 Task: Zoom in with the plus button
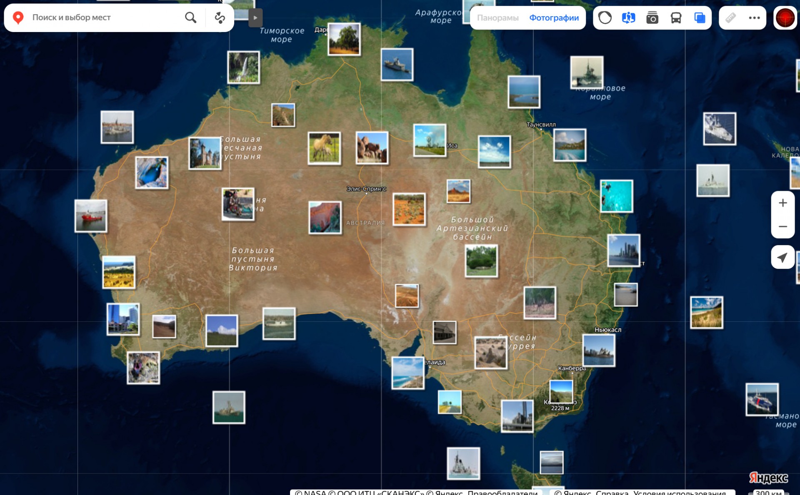782,203
